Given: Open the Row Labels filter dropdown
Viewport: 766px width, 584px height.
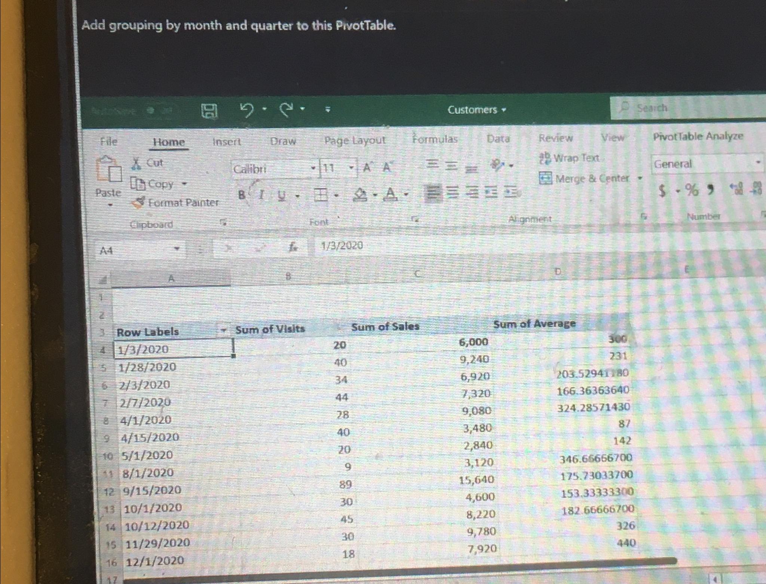Looking at the screenshot, I should 223,330.
